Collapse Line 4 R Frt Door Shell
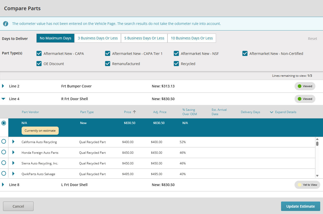Screen dimensions: 323x214 3,99
